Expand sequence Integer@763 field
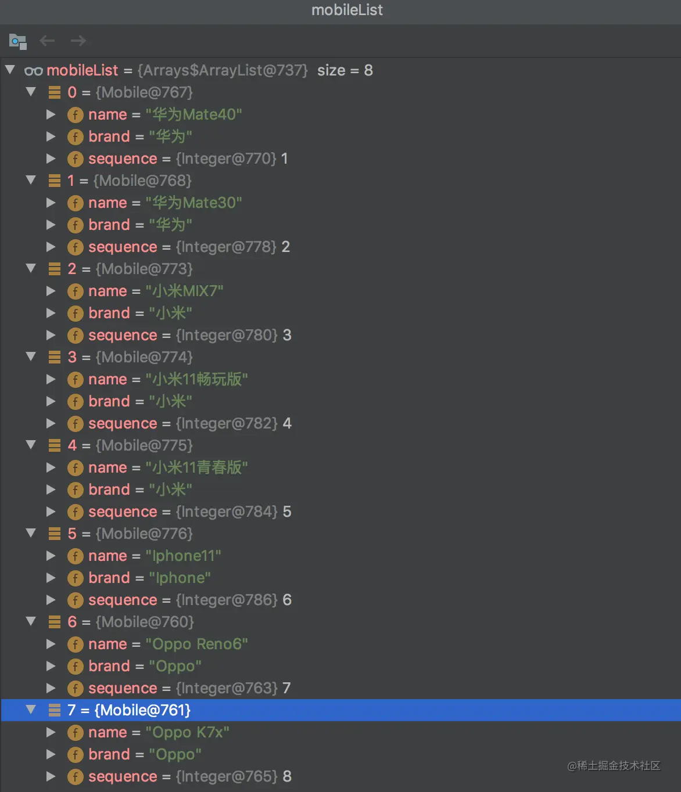This screenshot has width=681, height=792. 51,688
